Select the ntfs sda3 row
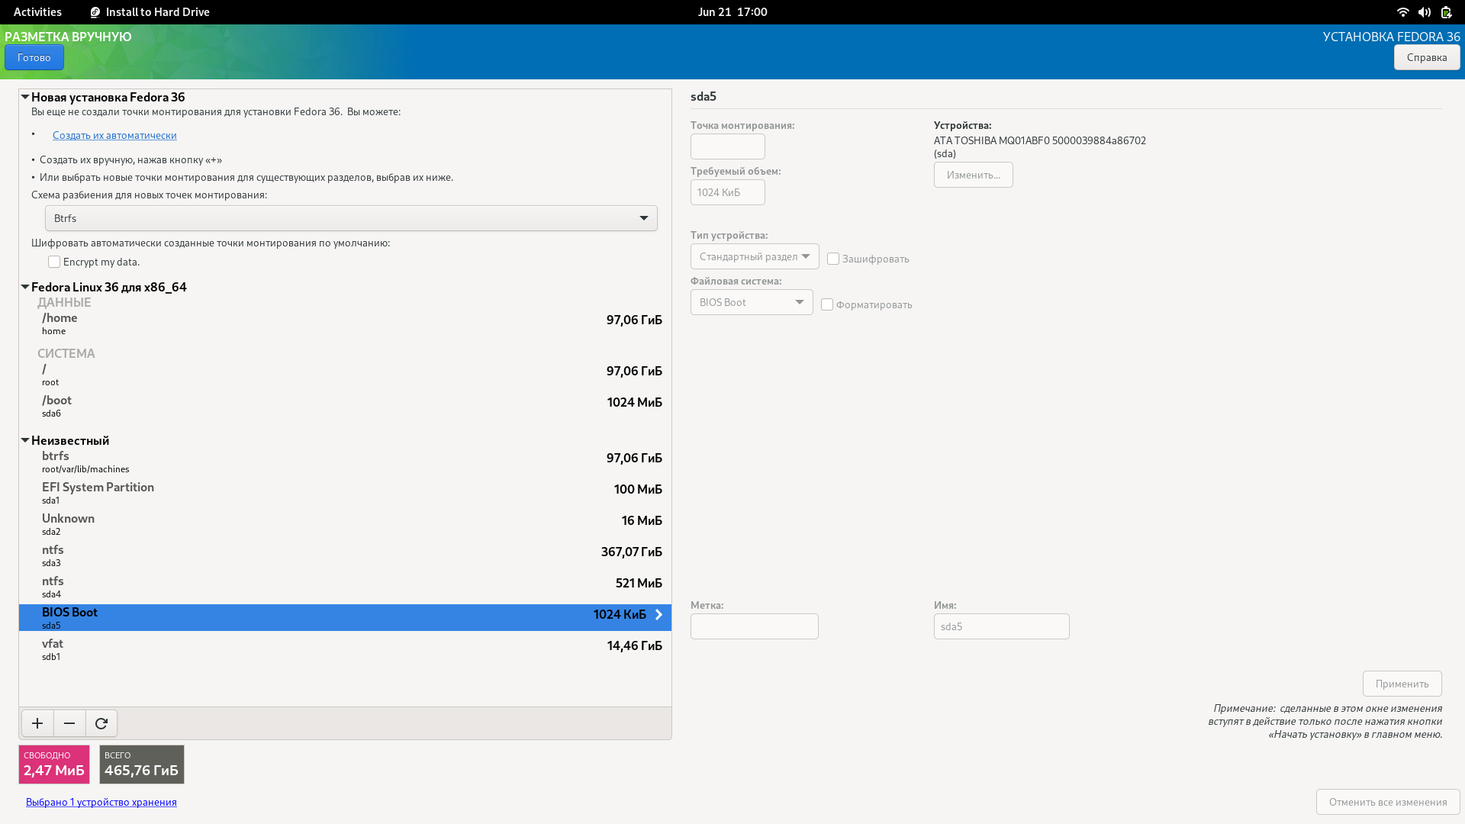This screenshot has height=824, width=1465. (x=345, y=555)
